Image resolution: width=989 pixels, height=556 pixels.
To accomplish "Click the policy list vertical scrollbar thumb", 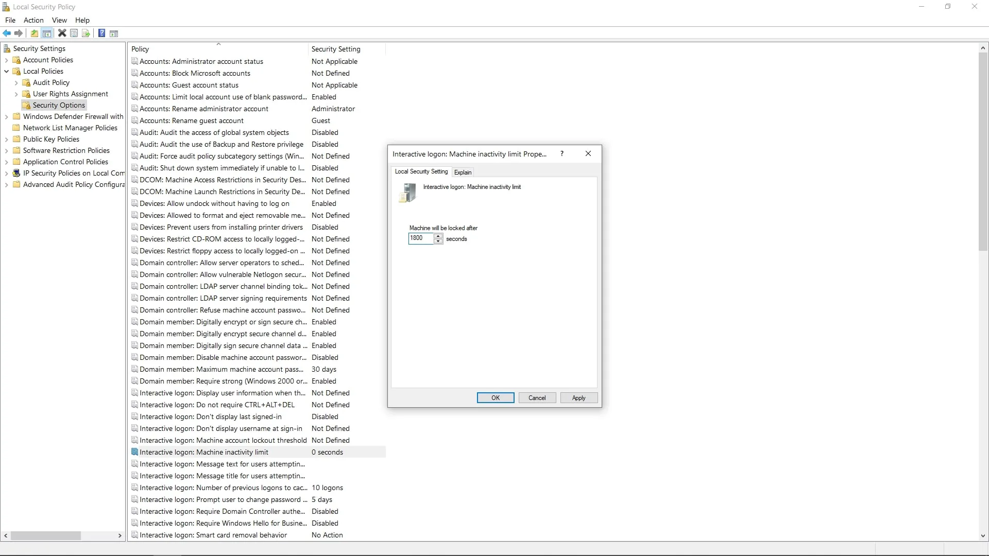I will pos(983,151).
